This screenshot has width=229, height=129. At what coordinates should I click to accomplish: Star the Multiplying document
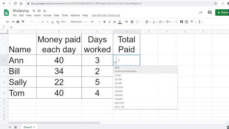34,11
